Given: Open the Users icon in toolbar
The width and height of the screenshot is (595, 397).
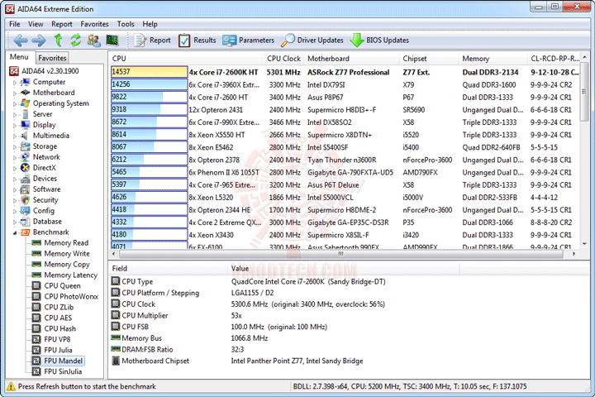Looking at the screenshot, I should pyautogui.click(x=93, y=41).
